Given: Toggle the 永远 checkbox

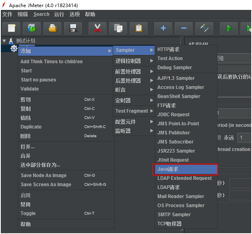Looking at the screenshot, I should coord(219,138).
